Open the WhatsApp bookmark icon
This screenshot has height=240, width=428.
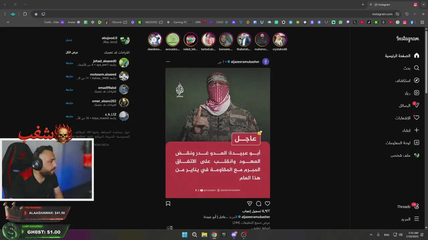click(340, 22)
